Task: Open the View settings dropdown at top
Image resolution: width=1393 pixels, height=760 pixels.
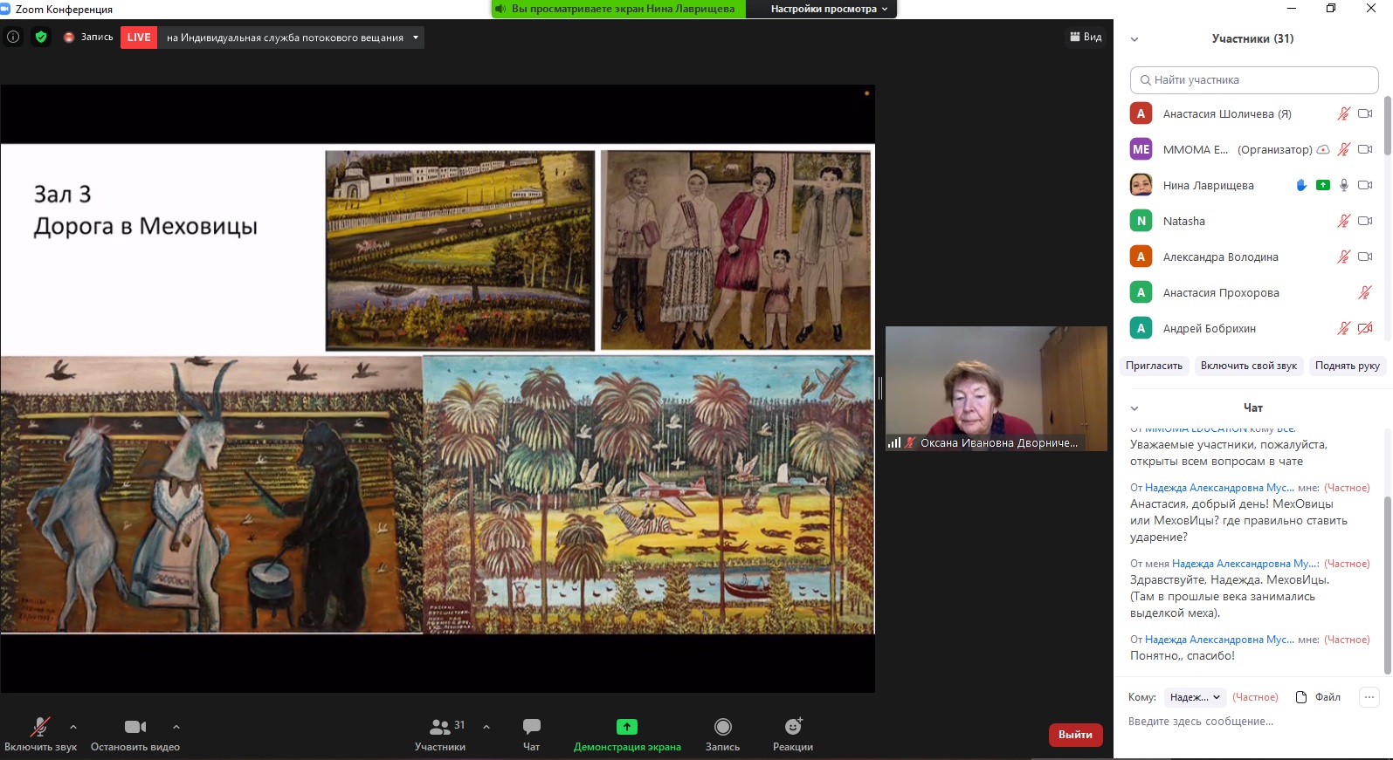Action: point(828,9)
